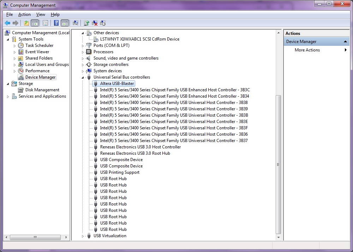
Task: Open the Properties toolbar icon
Action: tap(45, 23)
